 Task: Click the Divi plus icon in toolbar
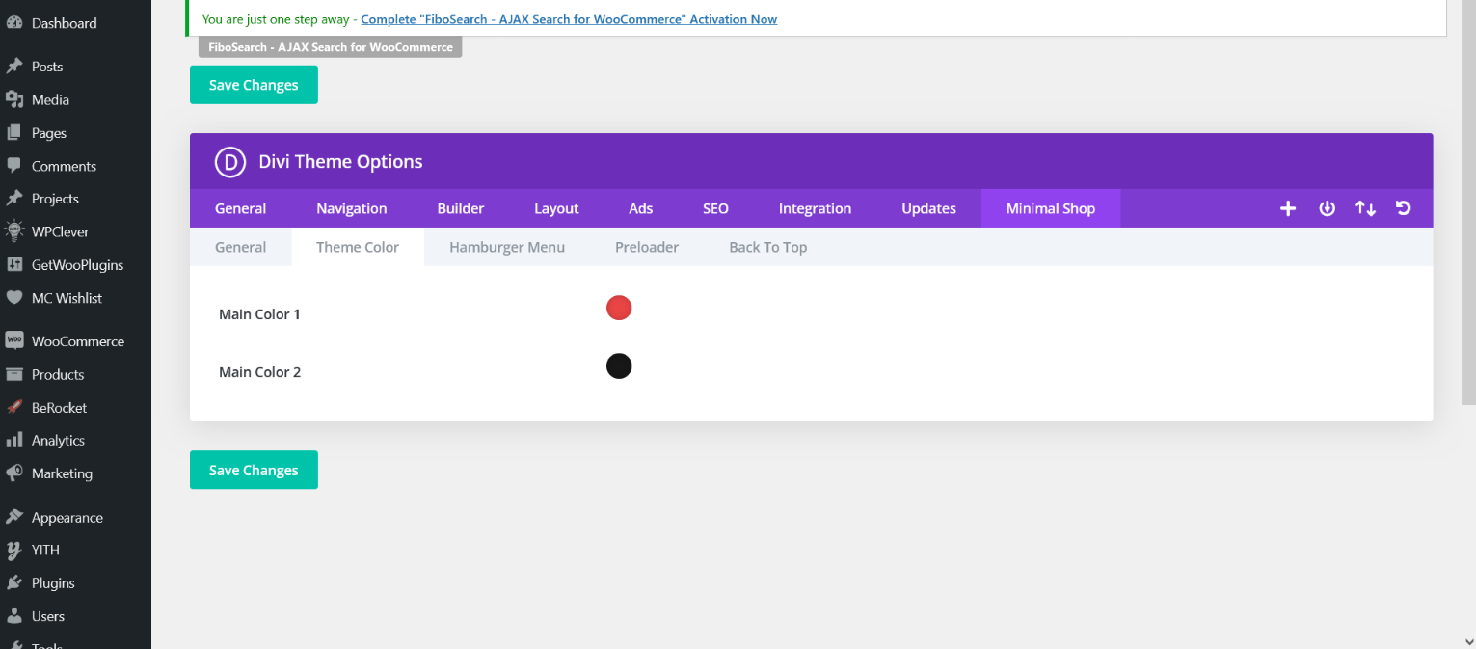click(1288, 208)
